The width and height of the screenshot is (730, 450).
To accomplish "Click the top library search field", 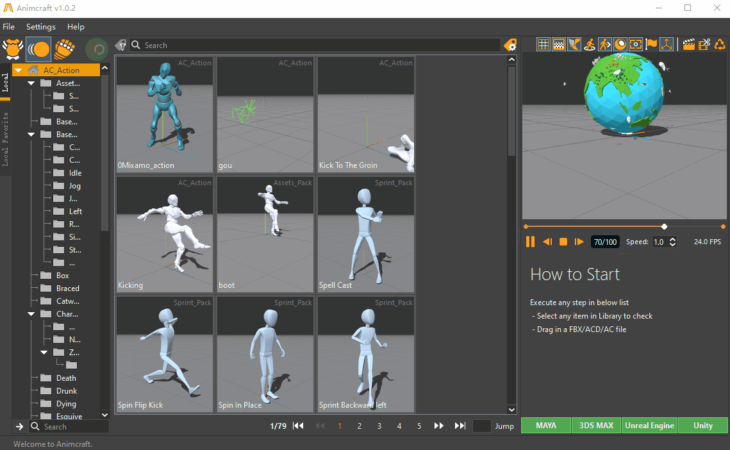I will (x=315, y=45).
